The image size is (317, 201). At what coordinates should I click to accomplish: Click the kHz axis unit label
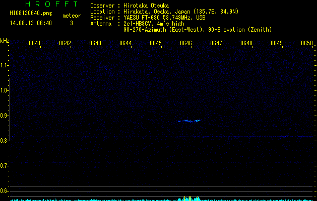pyautogui.click(x=5, y=41)
